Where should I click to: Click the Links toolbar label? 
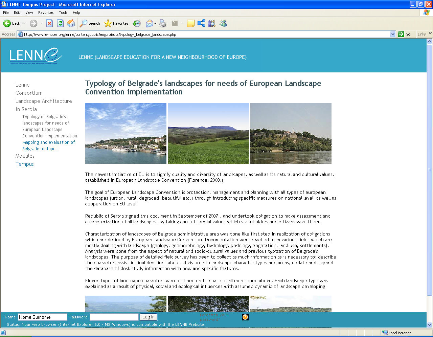(x=421, y=34)
